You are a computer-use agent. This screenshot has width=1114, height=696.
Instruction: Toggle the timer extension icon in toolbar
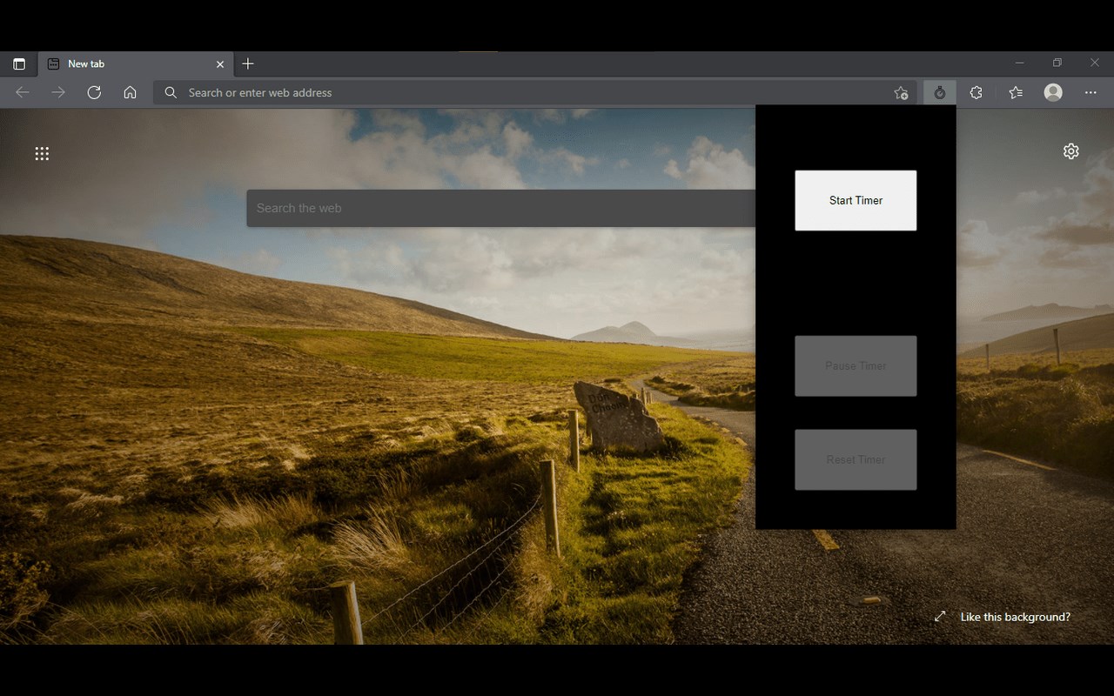point(939,92)
